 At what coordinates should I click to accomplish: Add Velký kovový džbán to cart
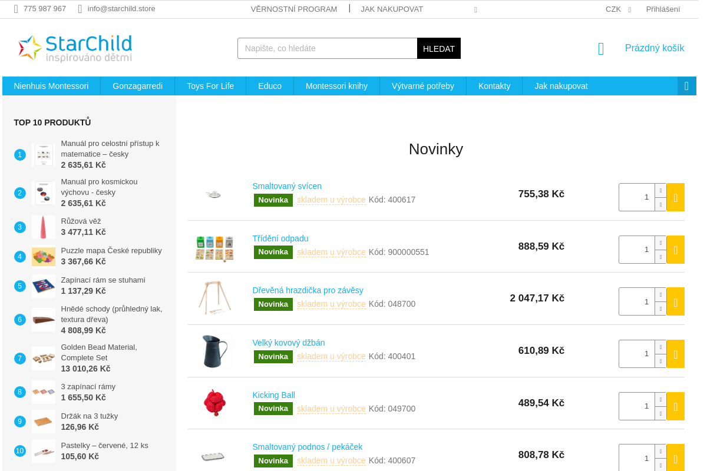[675, 354]
